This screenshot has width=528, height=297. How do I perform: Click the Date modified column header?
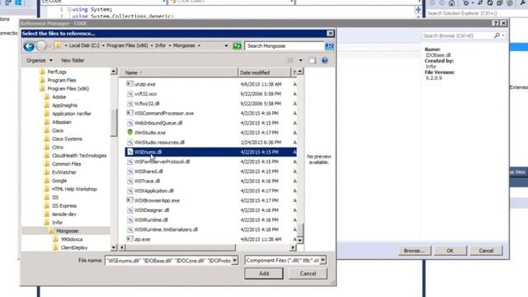(264, 73)
